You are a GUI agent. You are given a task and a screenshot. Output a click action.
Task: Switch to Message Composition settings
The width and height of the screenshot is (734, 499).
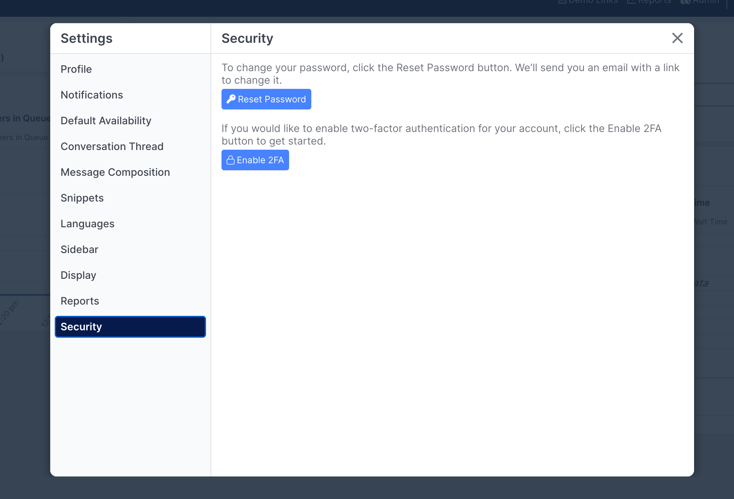115,172
